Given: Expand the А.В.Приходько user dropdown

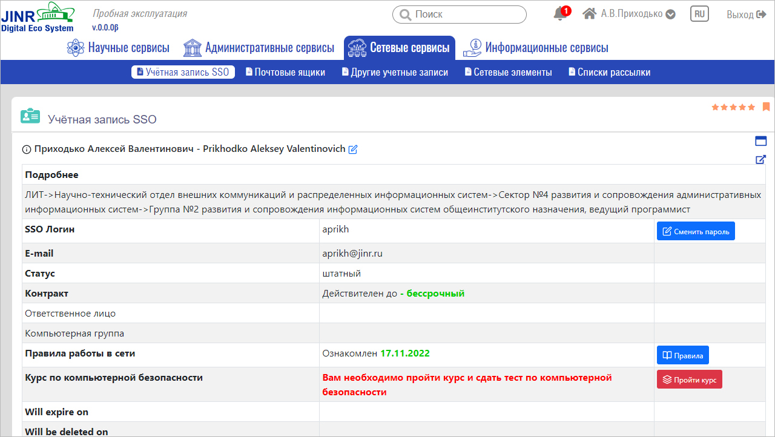Looking at the screenshot, I should pos(670,15).
